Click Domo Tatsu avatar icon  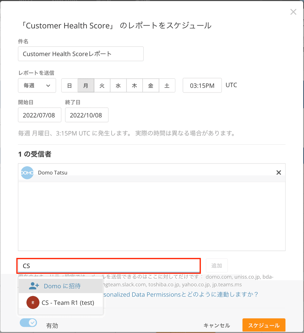27,173
